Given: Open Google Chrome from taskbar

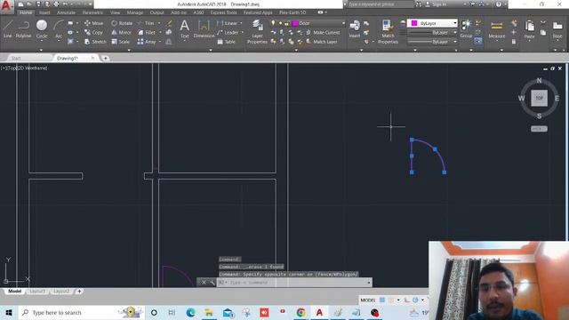Looking at the screenshot, I should click(301, 312).
